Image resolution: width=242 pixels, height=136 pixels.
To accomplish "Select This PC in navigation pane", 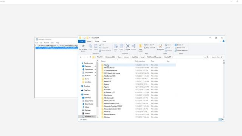I will click(x=85, y=94).
